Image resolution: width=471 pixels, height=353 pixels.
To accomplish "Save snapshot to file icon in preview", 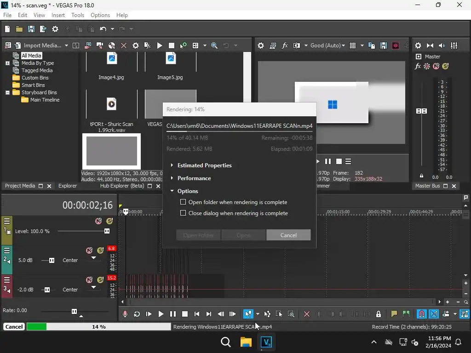I will pyautogui.click(x=383, y=46).
